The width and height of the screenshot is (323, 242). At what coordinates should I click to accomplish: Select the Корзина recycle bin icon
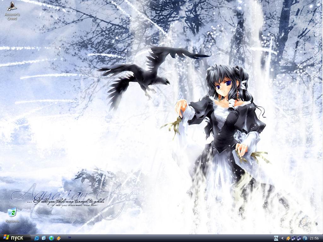pyautogui.click(x=12, y=215)
